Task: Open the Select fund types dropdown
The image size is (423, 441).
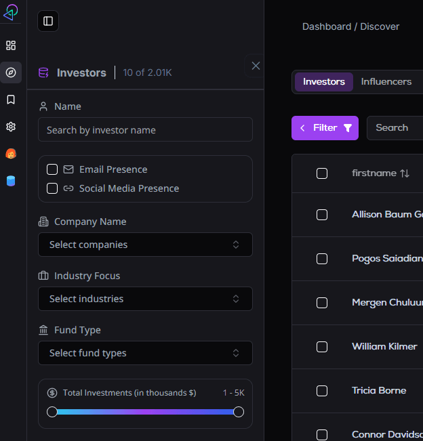Action: 145,353
